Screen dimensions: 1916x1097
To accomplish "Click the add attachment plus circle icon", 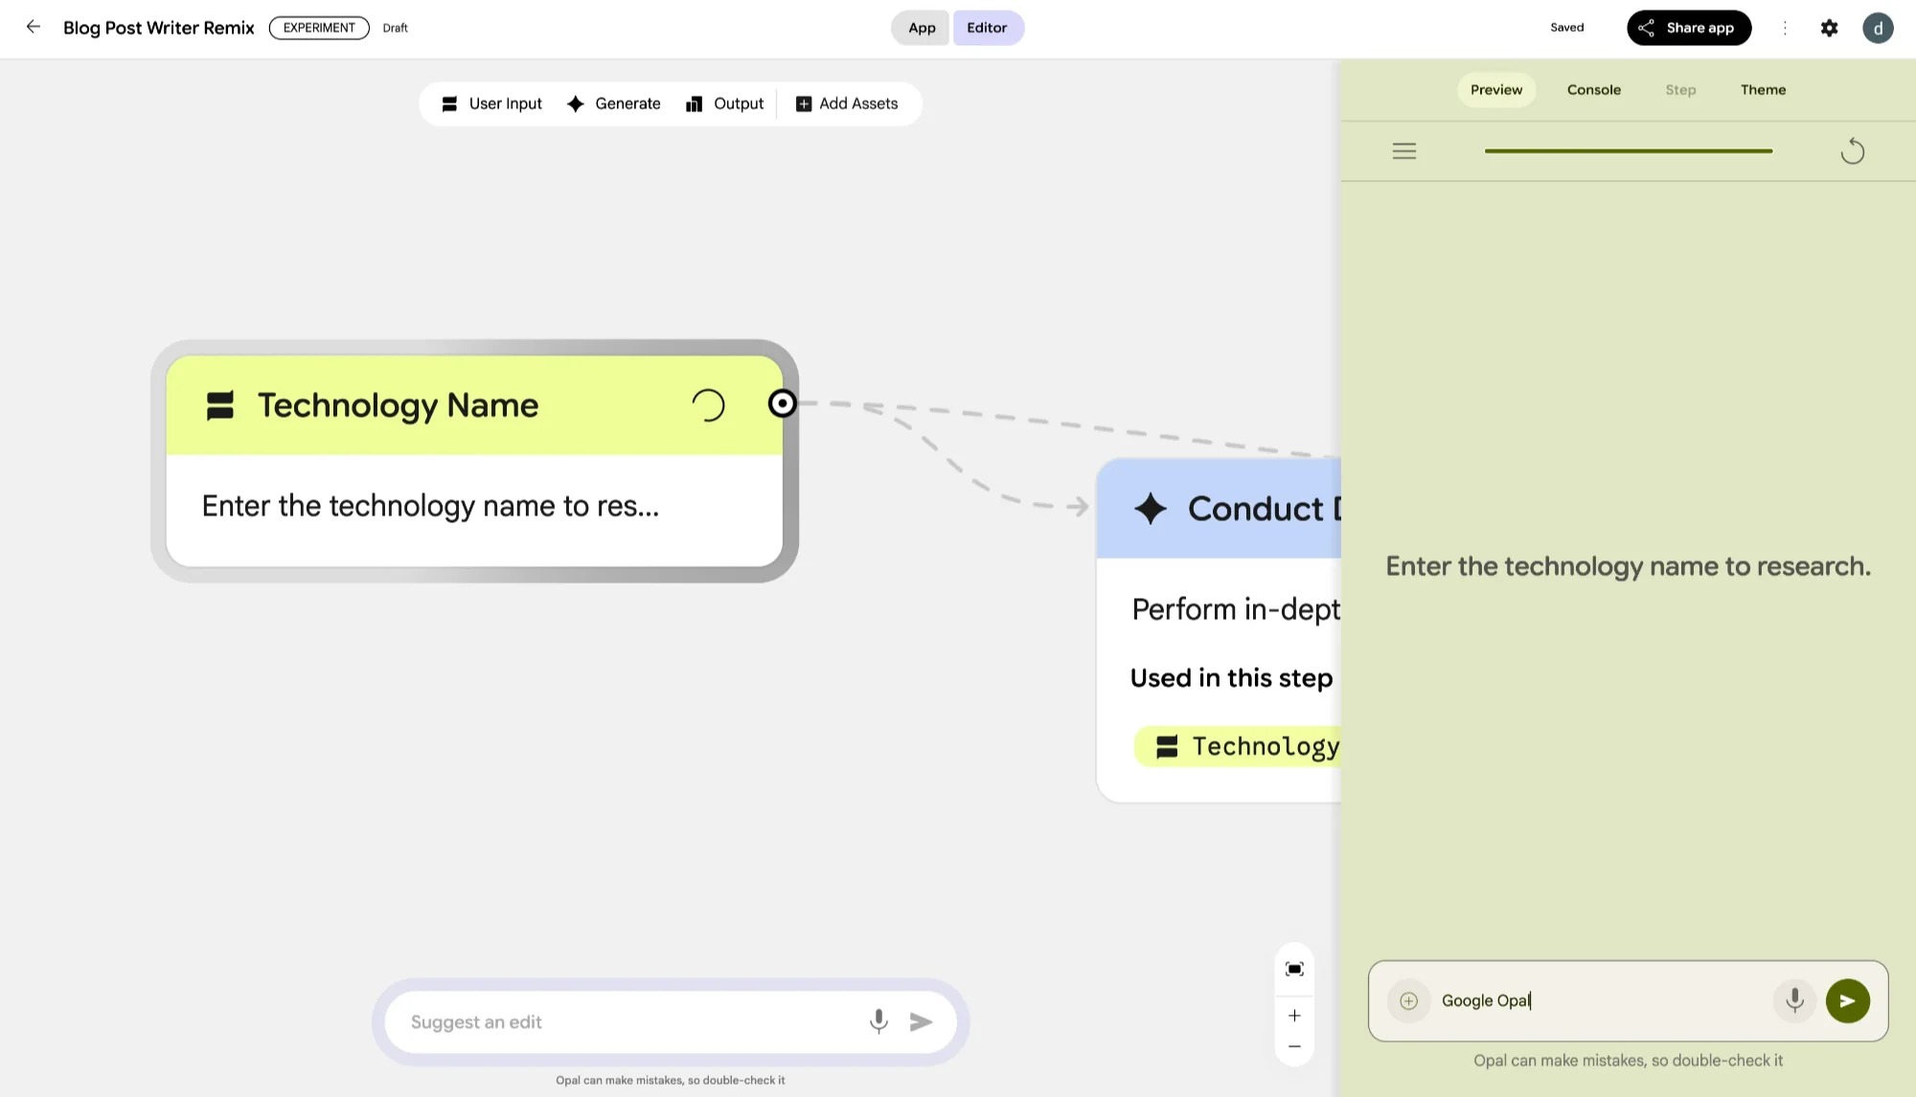I will (1408, 1001).
